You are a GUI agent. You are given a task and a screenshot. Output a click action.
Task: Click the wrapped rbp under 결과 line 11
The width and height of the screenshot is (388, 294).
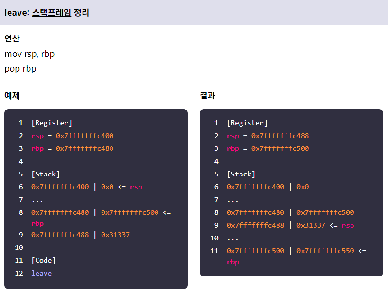[x=233, y=262]
